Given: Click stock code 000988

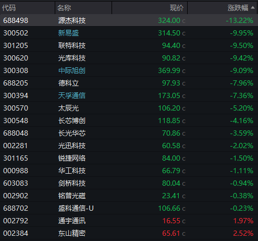Looking at the screenshot, I should [x=16, y=171].
